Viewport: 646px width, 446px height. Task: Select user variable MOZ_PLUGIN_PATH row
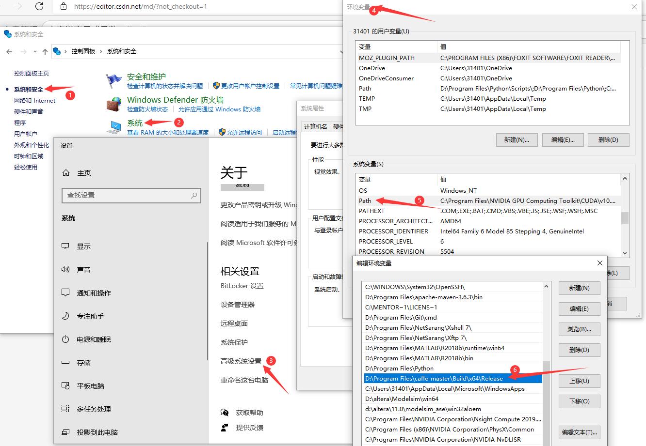488,58
